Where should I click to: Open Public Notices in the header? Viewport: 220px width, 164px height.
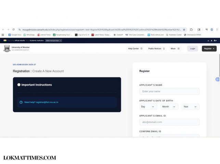156,49
